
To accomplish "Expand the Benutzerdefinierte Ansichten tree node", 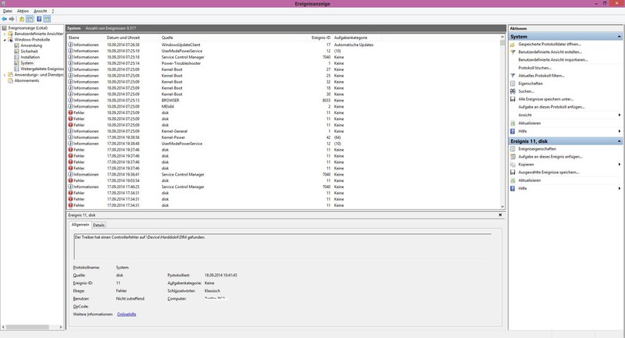I will pos(5,34).
